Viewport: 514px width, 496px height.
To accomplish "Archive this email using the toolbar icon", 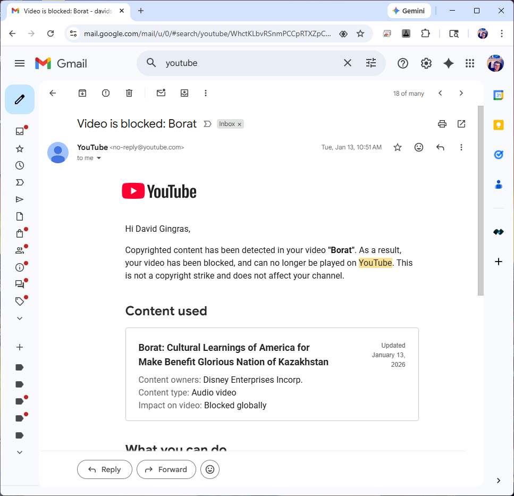I will (82, 93).
